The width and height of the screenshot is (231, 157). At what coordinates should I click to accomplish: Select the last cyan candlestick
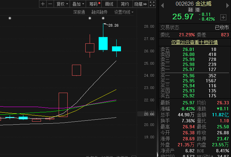(116, 49)
